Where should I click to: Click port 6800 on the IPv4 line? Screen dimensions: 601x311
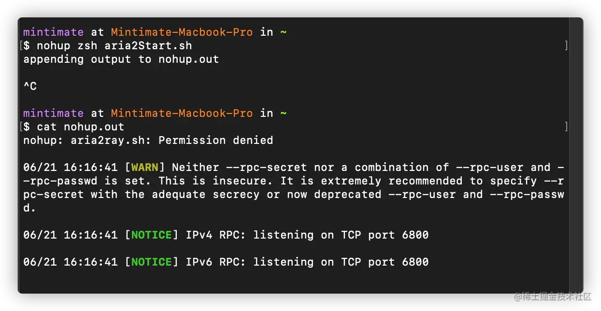415,235
